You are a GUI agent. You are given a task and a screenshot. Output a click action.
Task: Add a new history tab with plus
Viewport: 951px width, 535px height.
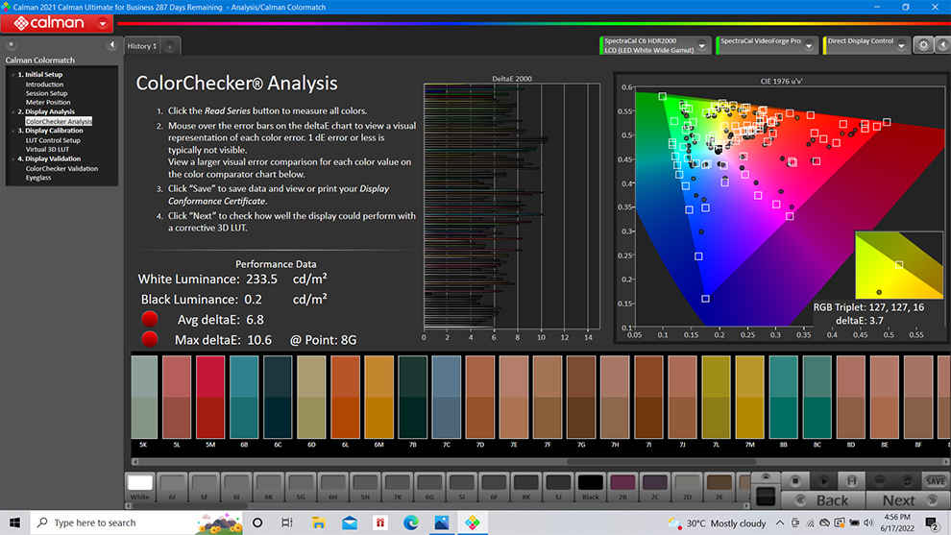coord(170,47)
